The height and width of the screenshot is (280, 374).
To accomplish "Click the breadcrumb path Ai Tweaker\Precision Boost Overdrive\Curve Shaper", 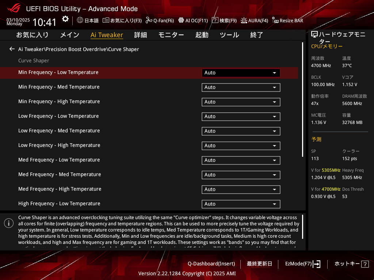I will tap(79, 49).
